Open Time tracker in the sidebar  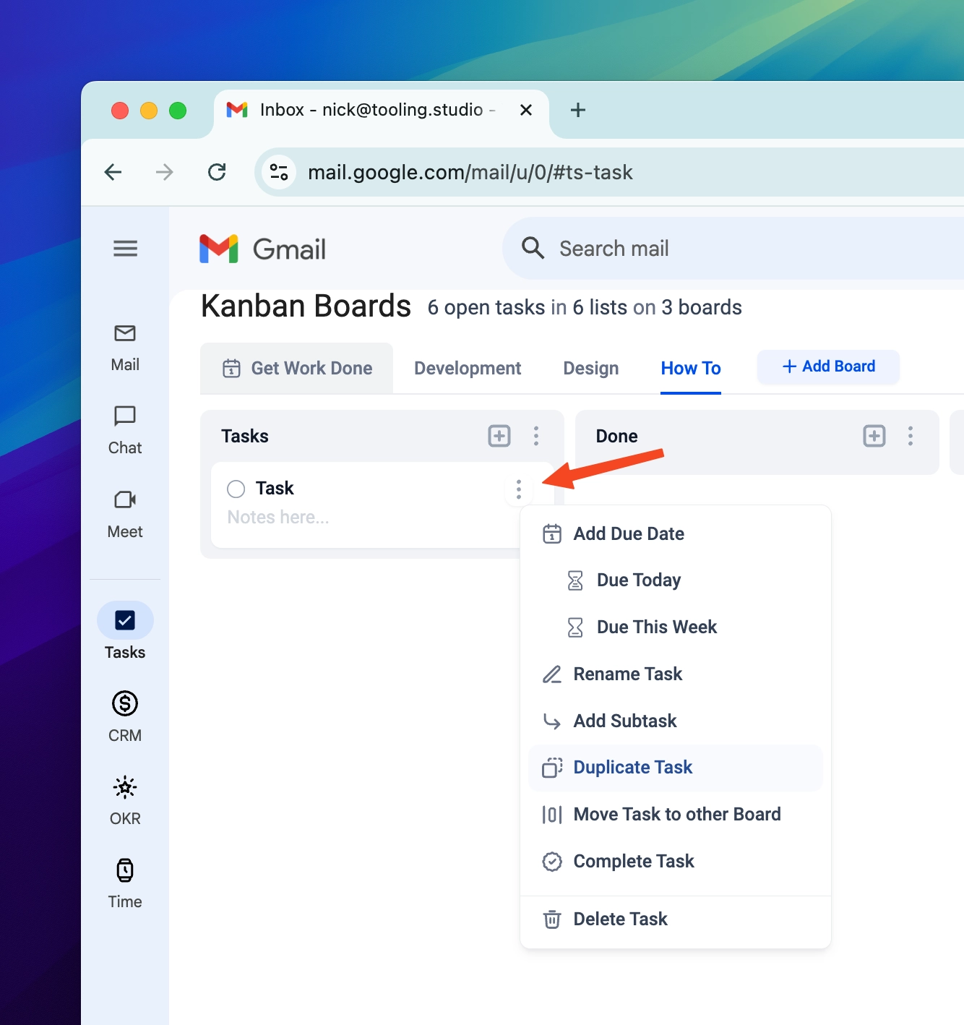pos(125,883)
